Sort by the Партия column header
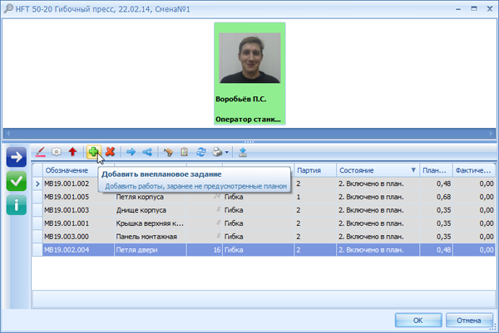The height and width of the screenshot is (333, 499). click(315, 170)
